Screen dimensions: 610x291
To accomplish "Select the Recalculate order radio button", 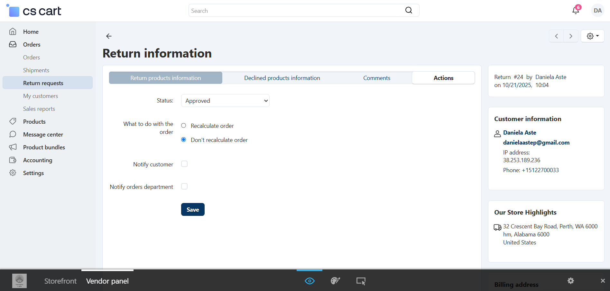I will coord(184,126).
